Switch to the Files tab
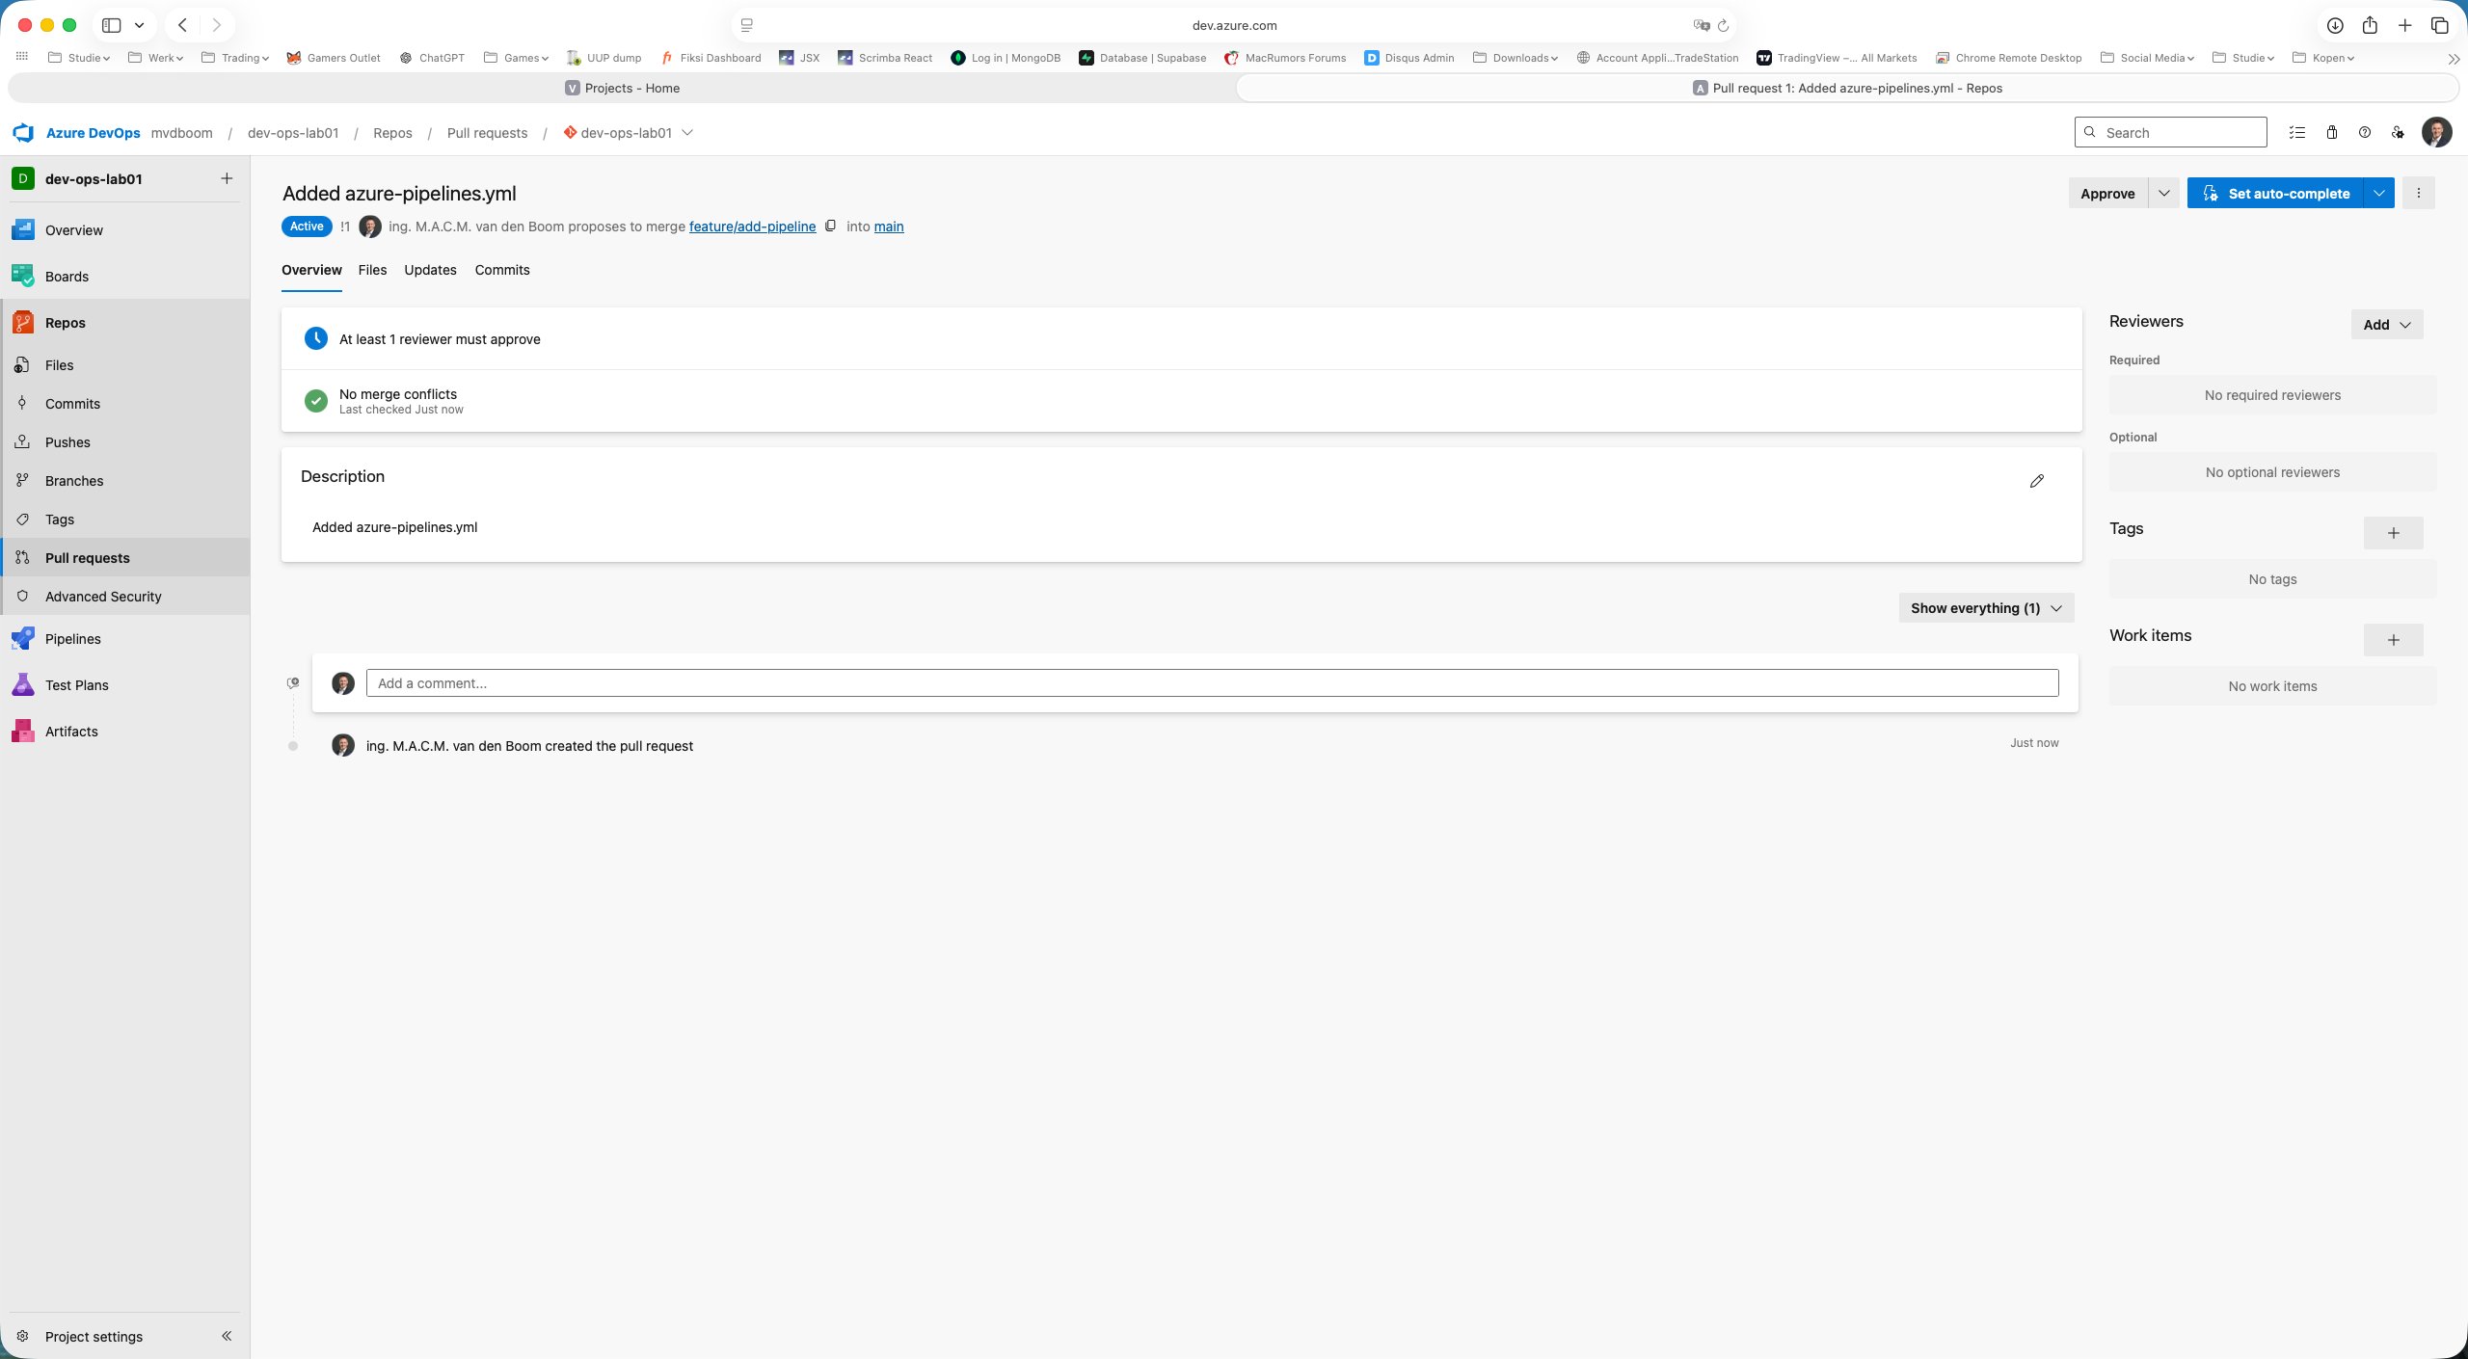2468x1359 pixels. 372,270
